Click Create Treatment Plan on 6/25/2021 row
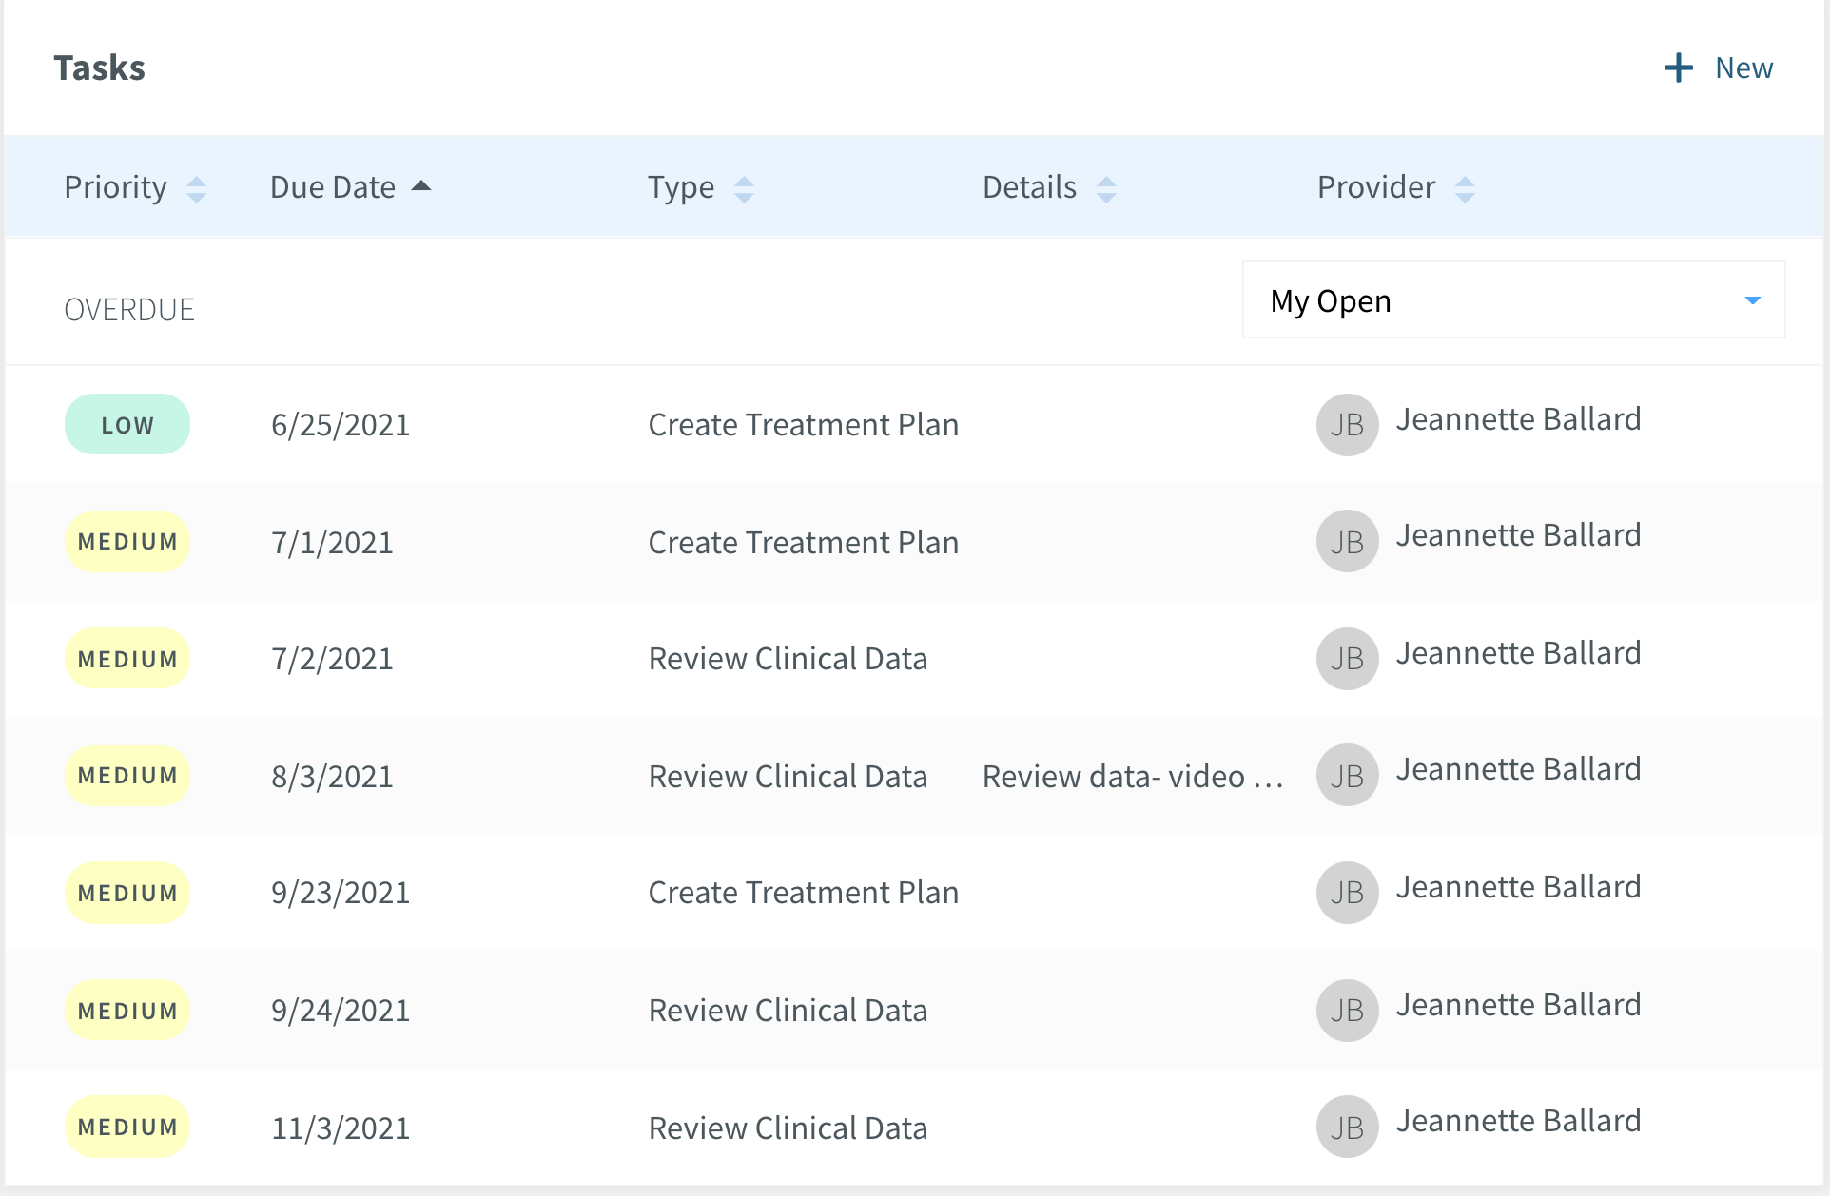The height and width of the screenshot is (1196, 1830). pos(803,425)
